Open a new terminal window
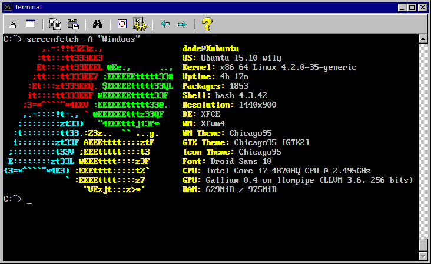431x264 pixels. point(31,24)
